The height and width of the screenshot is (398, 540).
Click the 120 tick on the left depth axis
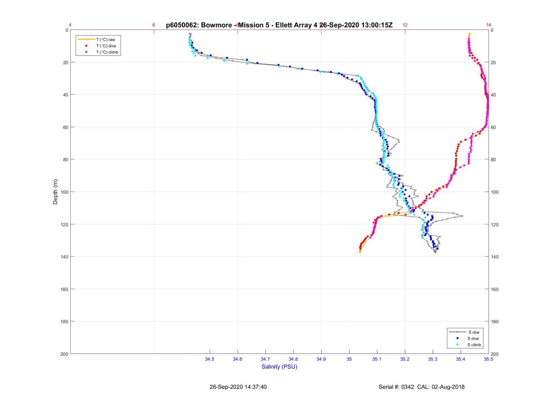(64, 224)
